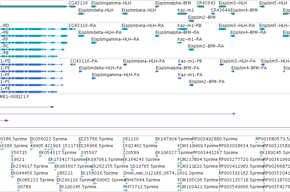The image size is (290, 192).
Task: Select the EK106327.5prime EST
Action: pyautogui.click(x=156, y=156)
